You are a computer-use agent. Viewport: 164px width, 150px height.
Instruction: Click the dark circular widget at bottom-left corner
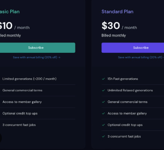0,138
